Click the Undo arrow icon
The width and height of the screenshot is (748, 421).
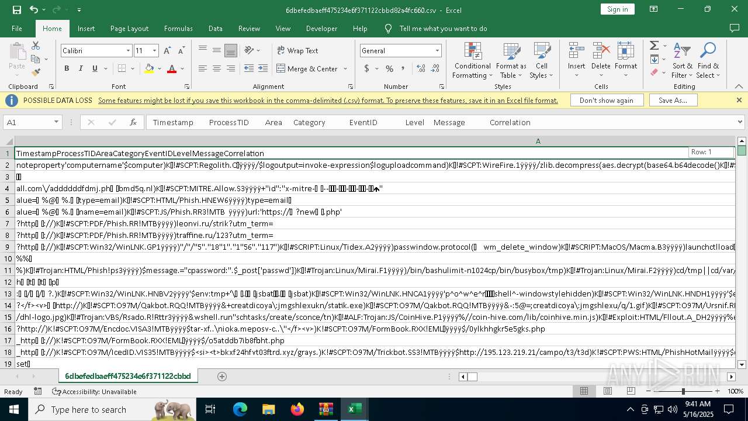34,9
